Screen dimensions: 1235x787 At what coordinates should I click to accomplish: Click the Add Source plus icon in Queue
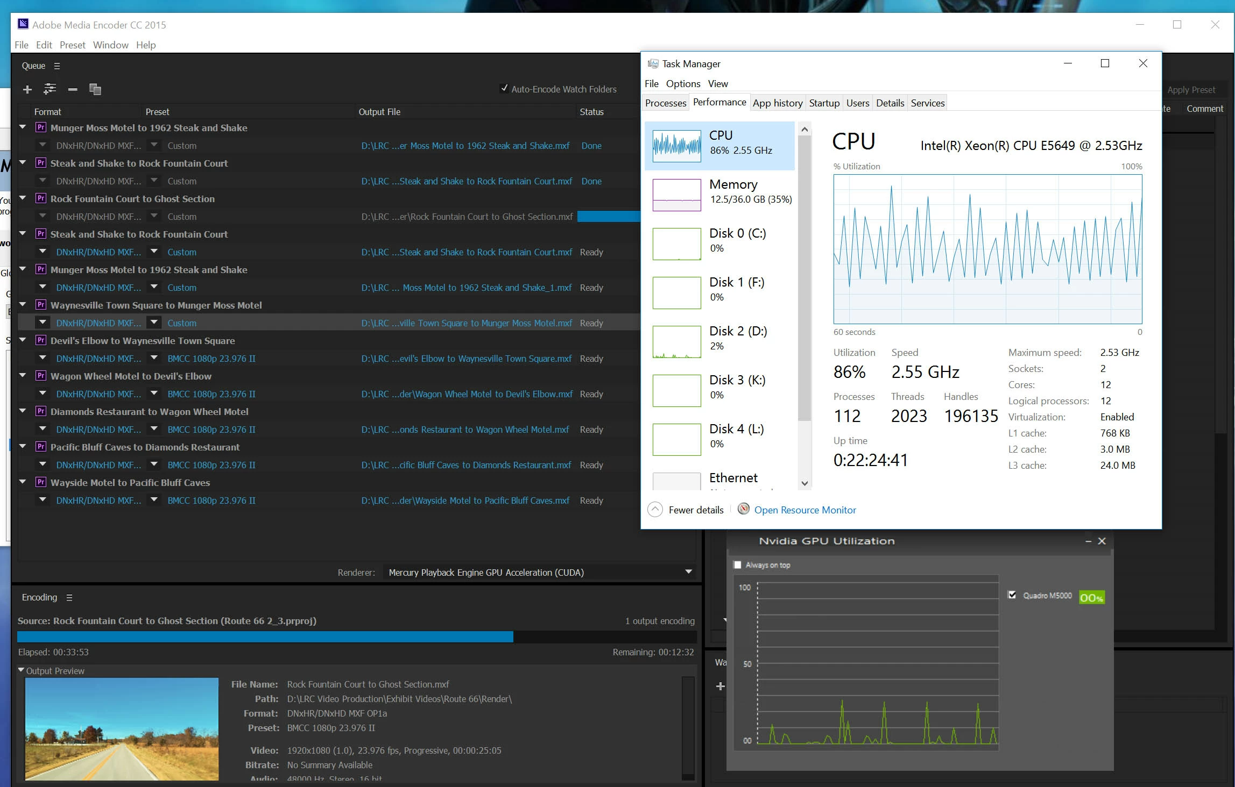point(27,89)
